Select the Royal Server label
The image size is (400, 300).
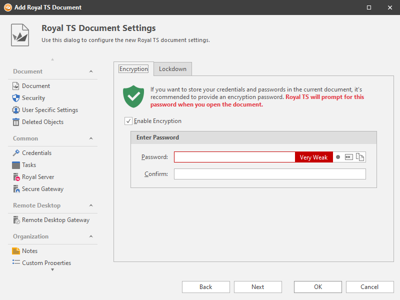click(x=38, y=177)
